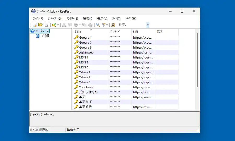Click the https://fes.r... URL cell
This screenshot has height=141, width=235.
tap(142, 107)
